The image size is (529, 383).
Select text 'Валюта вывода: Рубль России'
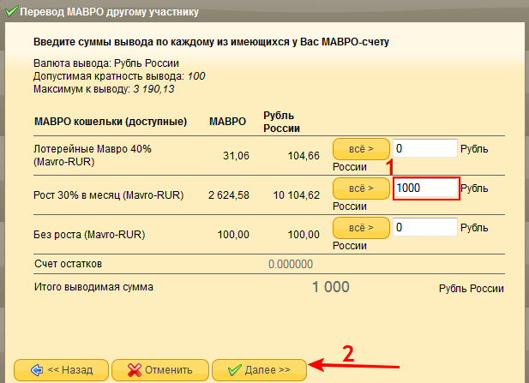point(106,63)
